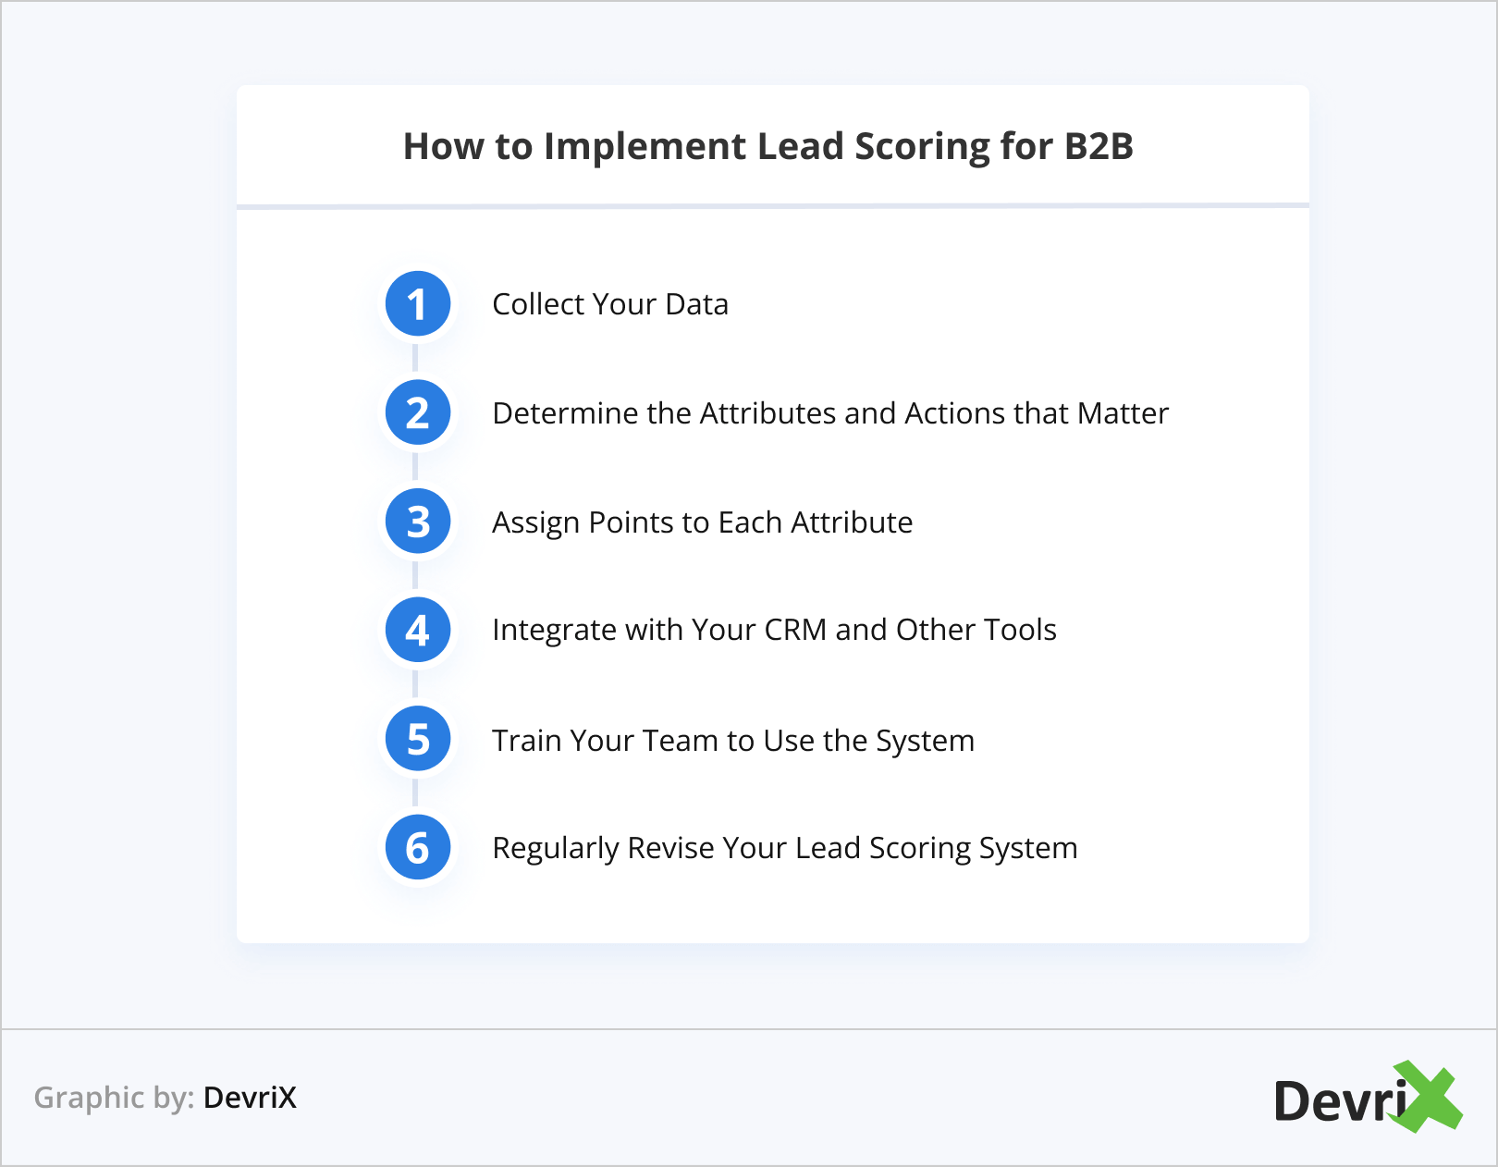Viewport: 1498px width, 1167px height.
Task: Click the 'How to Implement Lead Scoring for B2B' title
Action: click(767, 146)
